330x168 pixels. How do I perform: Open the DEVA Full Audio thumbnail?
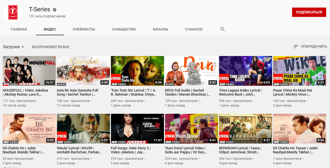[191, 71]
